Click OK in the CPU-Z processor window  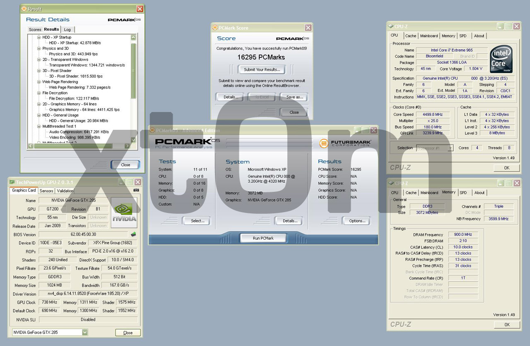(506, 168)
